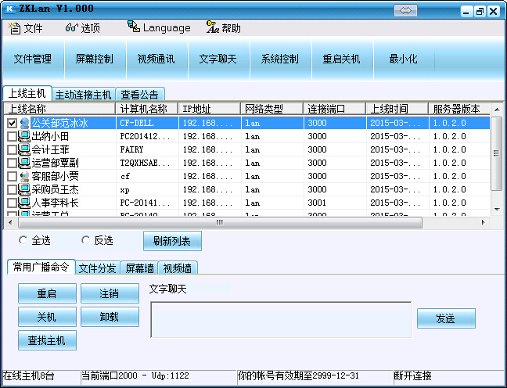
Task: Click the 发送 send button
Action: [x=445, y=318]
